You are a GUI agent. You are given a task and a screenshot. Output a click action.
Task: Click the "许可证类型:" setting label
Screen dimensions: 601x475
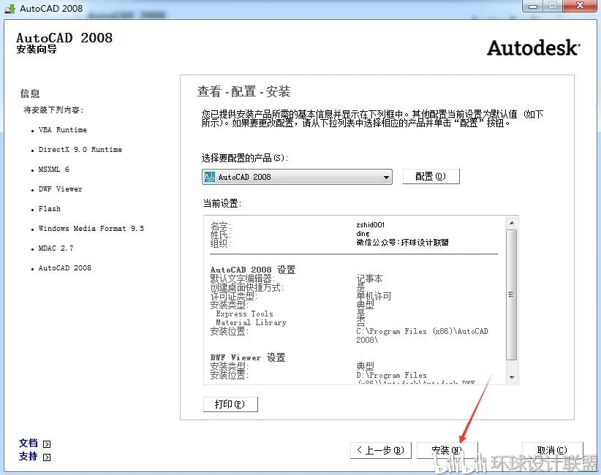point(234,296)
